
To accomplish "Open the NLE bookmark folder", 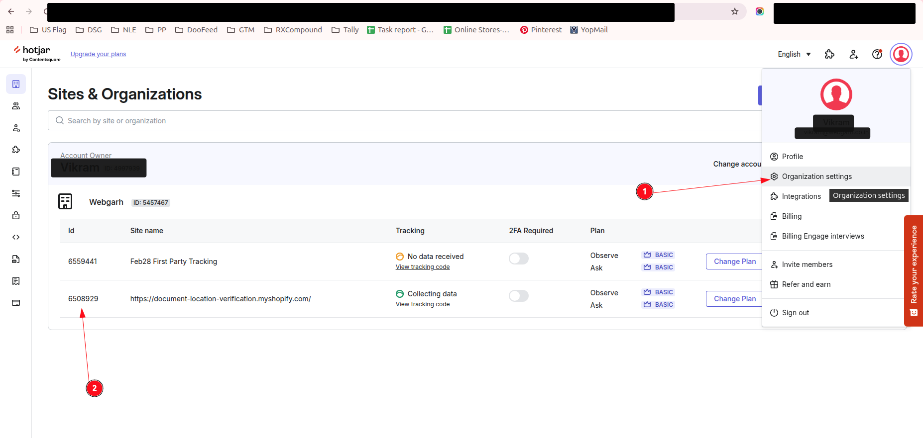I will tap(123, 30).
